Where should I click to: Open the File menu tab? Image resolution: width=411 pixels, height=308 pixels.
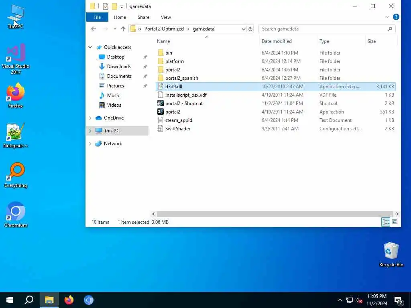pos(97,17)
